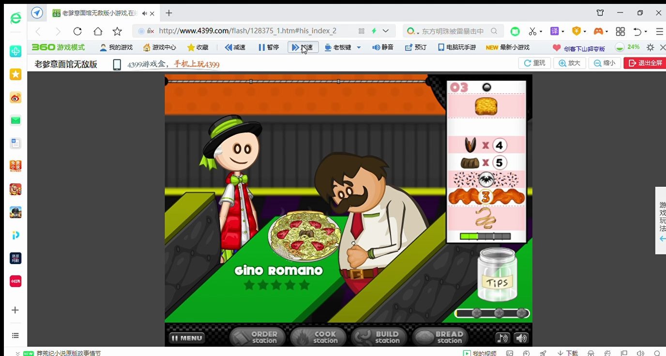This screenshot has width=666, height=356.
Task: Toggle game sound speaker button
Action: (x=521, y=338)
